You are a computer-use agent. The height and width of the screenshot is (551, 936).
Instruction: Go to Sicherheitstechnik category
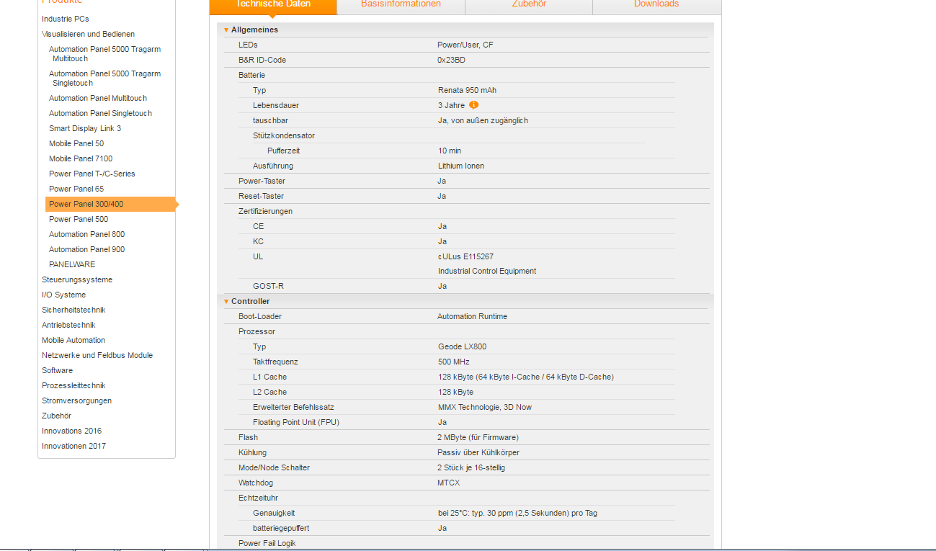[73, 310]
